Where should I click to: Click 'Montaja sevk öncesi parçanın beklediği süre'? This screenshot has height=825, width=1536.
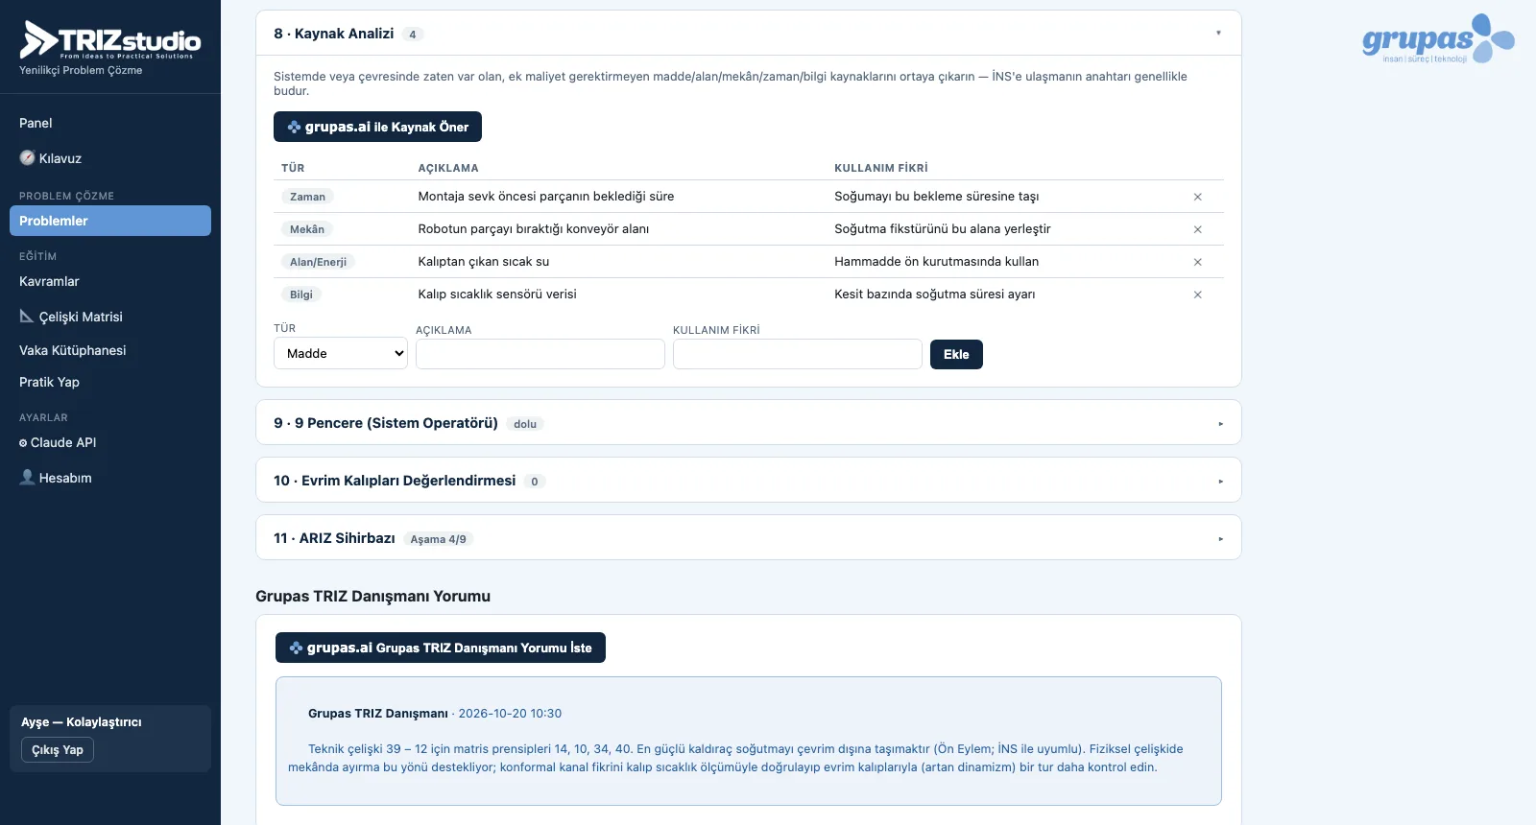tap(546, 197)
